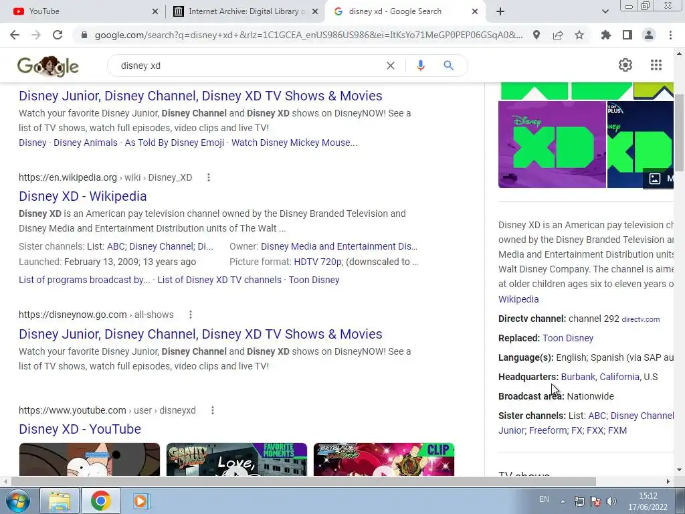Screen dimensions: 685x514
Task: Open options for YouTube result
Action: click(212, 410)
